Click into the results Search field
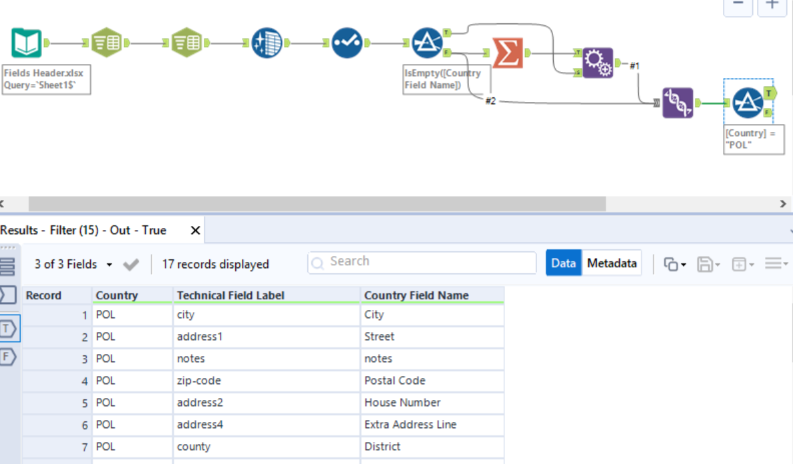This screenshot has width=793, height=464. 422,263
